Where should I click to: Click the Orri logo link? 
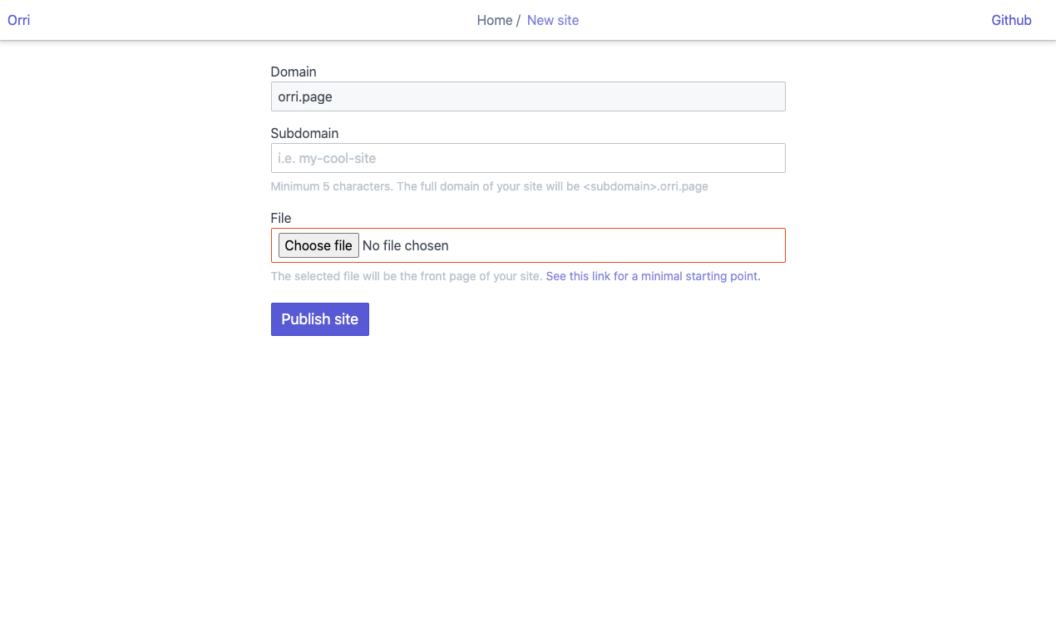point(18,20)
